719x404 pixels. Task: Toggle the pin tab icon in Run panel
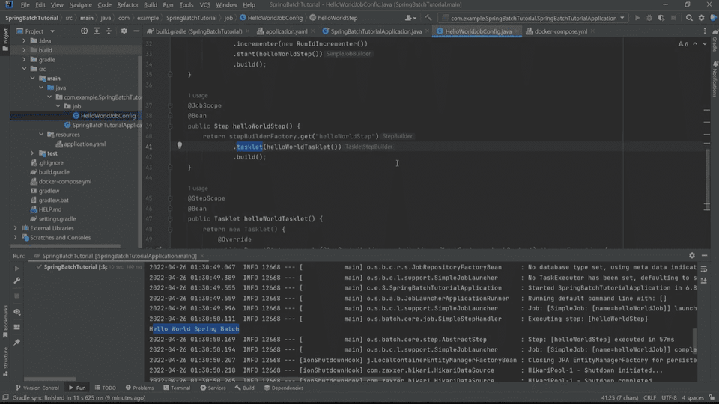tap(17, 342)
